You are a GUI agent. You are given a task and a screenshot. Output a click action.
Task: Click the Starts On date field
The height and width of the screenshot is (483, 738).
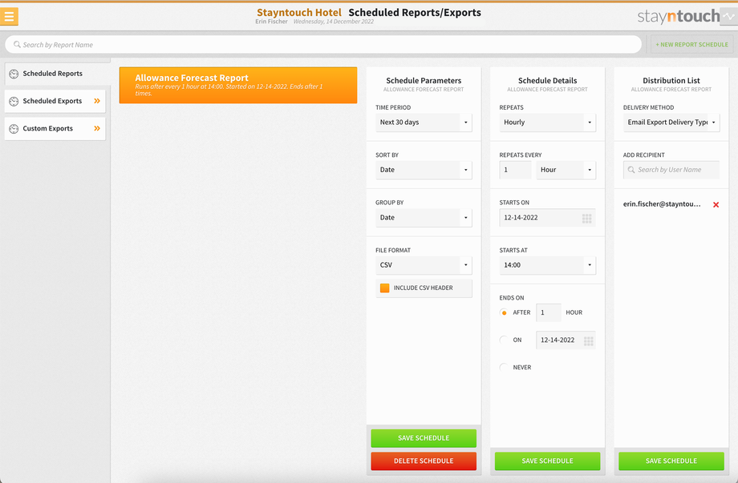[547, 218]
